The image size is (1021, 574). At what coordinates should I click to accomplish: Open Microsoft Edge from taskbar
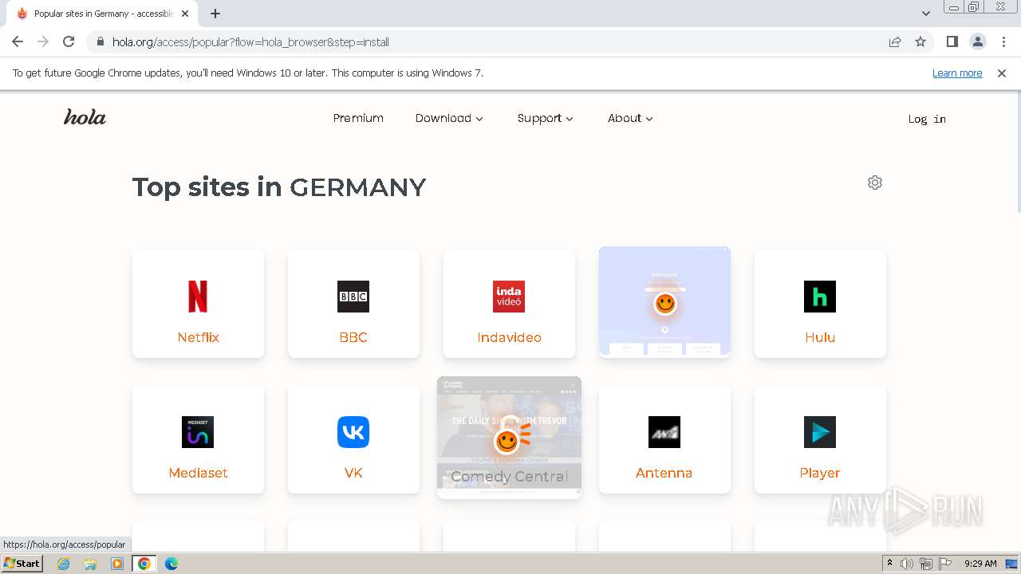point(171,564)
